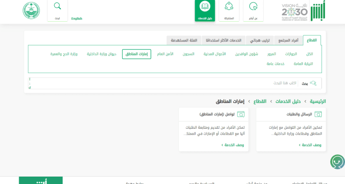
Task: Select the 'إمارات المناطق' sector filter
Action: click(x=137, y=54)
